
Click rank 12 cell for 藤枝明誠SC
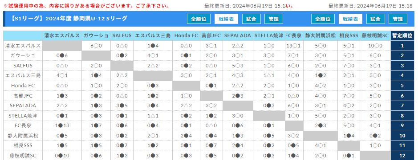[402, 156]
